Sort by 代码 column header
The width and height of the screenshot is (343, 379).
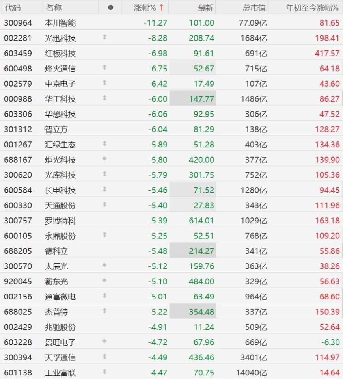pos(13,8)
